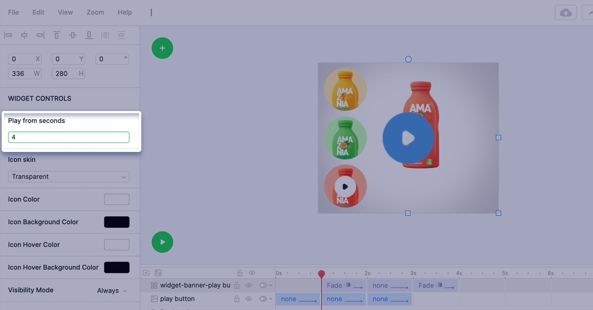Click second Fade block near 3s on widget layer

point(435,286)
